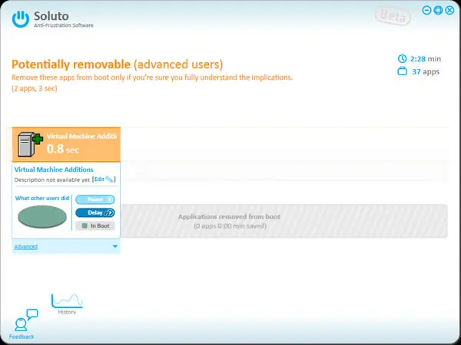Click the pencil icon beside Edit
This screenshot has height=345, width=461.
[109, 179]
